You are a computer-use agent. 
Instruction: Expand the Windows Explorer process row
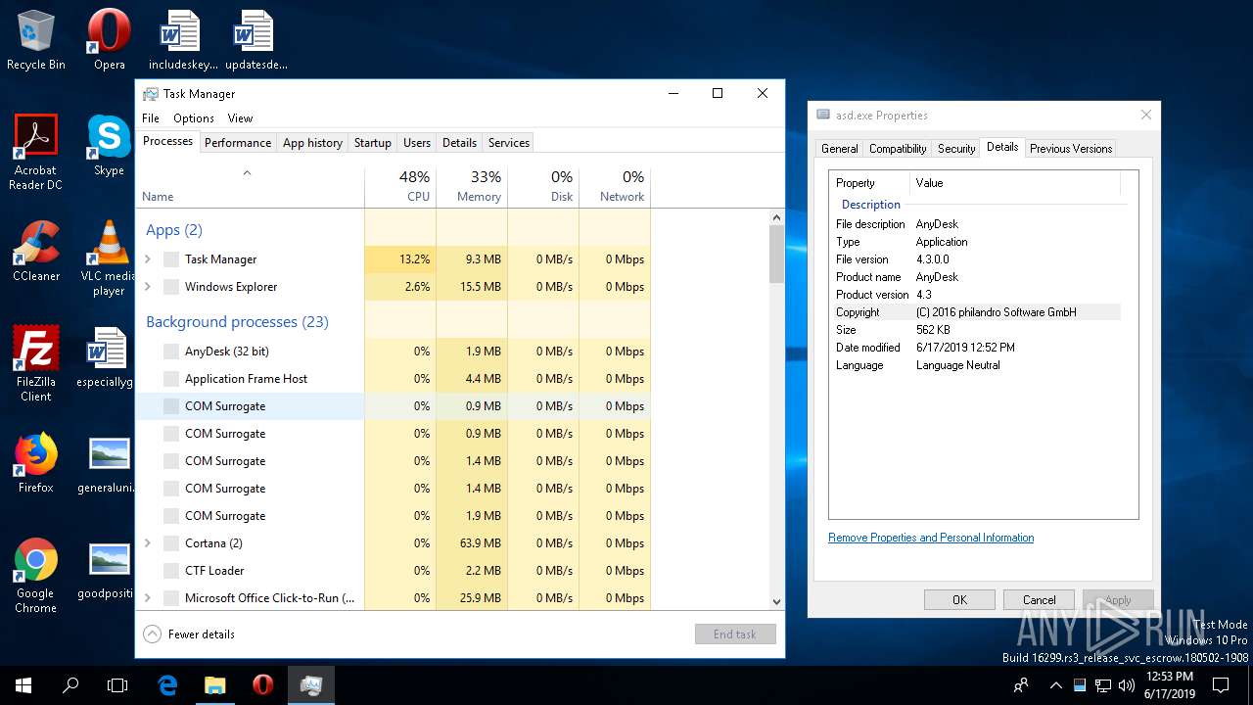148,287
